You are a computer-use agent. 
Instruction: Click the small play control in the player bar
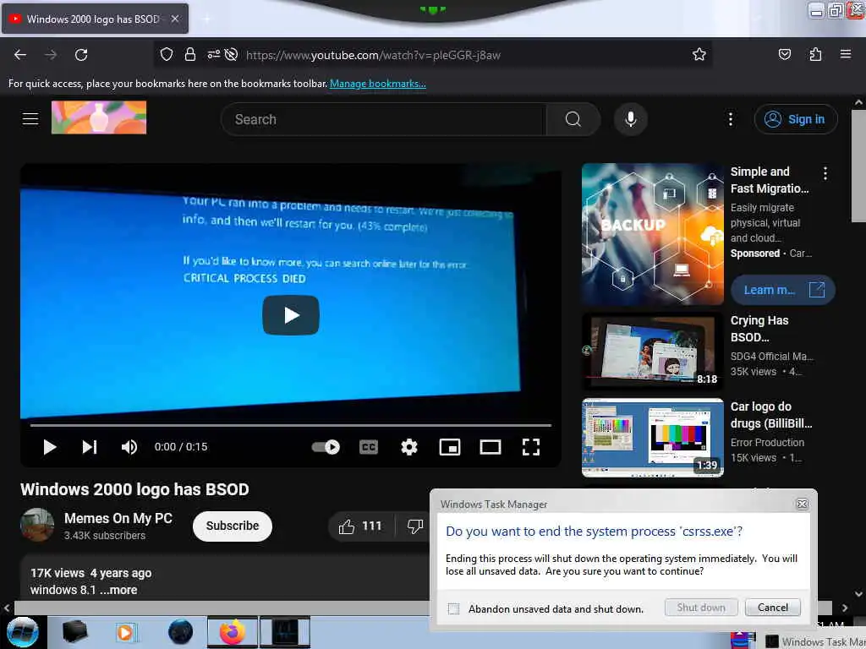[x=50, y=447]
